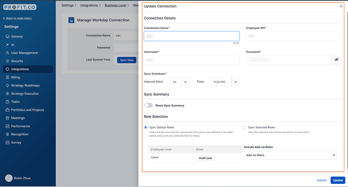Viewport: 348px width, 187px height.
Task: Enable the Share Sync Summary switch
Action: point(148,105)
